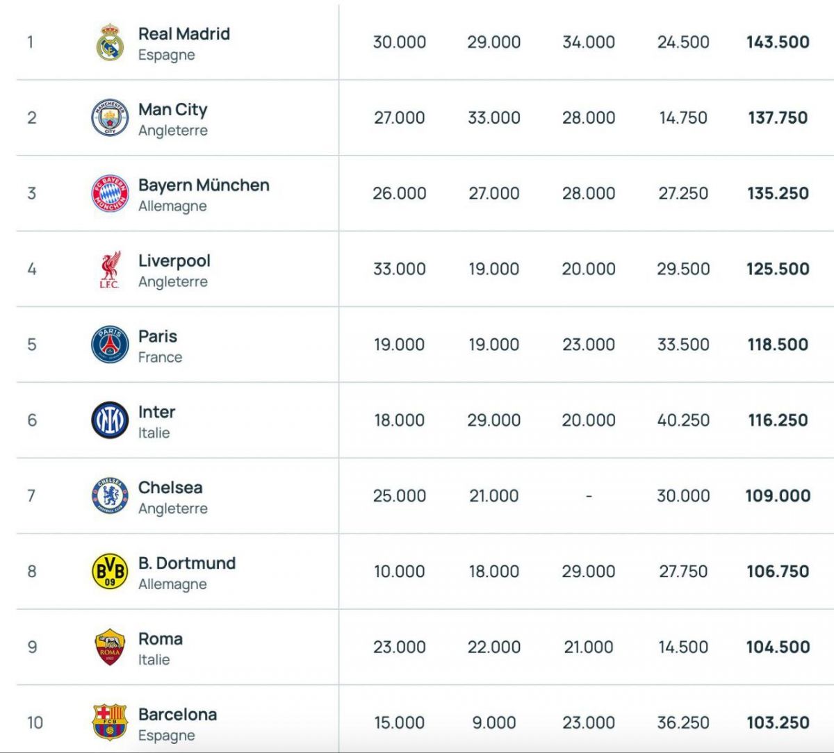This screenshot has width=834, height=753.
Task: Click the Barcelona FCB crest
Action: click(x=110, y=722)
